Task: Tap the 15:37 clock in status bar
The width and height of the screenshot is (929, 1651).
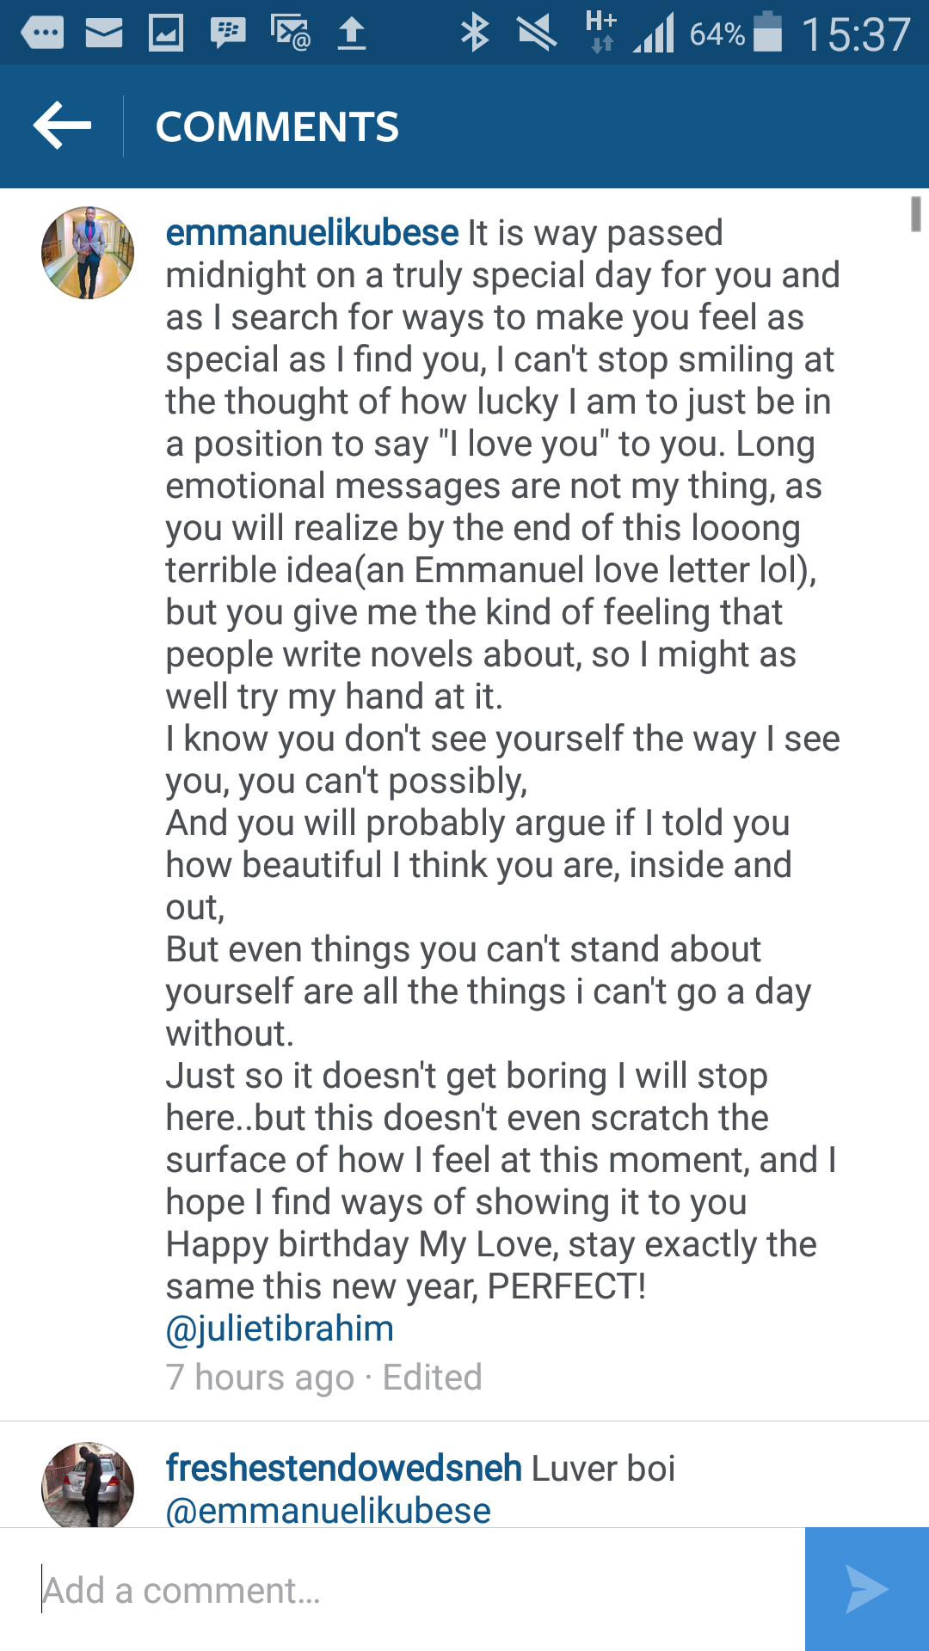Action: pos(856,34)
